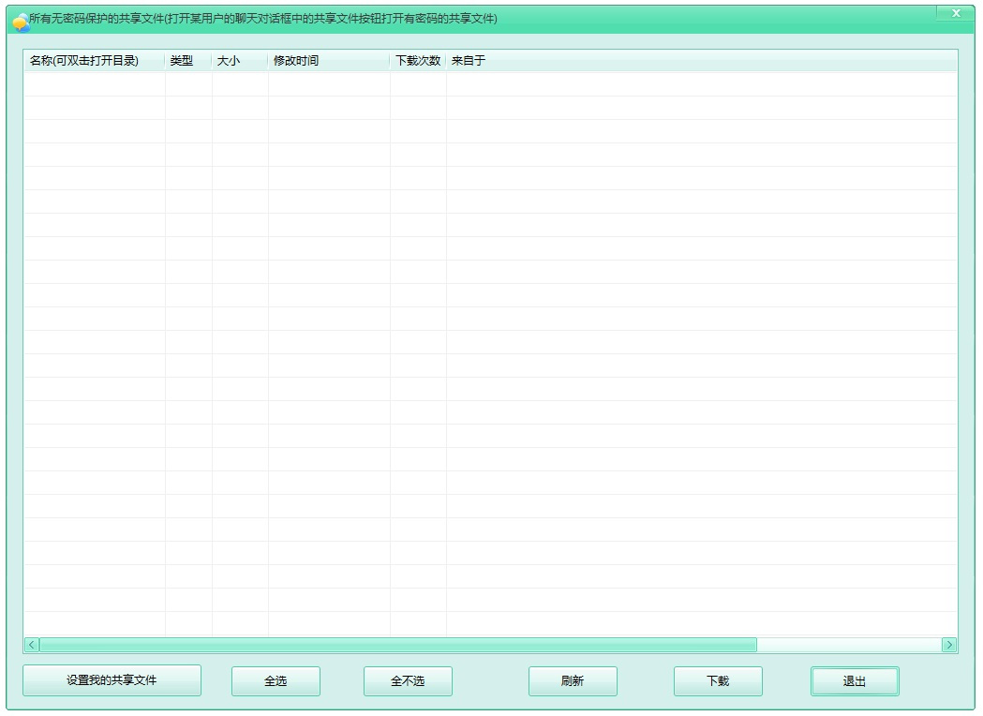This screenshot has height=716, width=983.
Task: Select all files with the 全选 button
Action: 276,680
